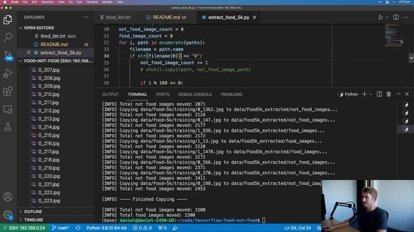
Task: Open editor more actions ellipsis
Action: tap(406, 17)
